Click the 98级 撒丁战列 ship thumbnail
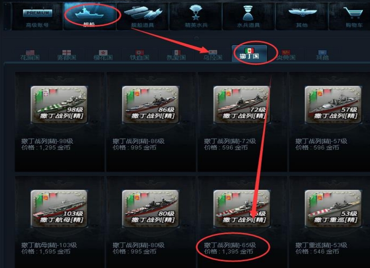The width and height of the screenshot is (370, 268). click(x=59, y=104)
